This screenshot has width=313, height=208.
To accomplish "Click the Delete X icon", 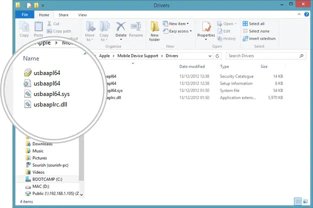I will (121, 26).
